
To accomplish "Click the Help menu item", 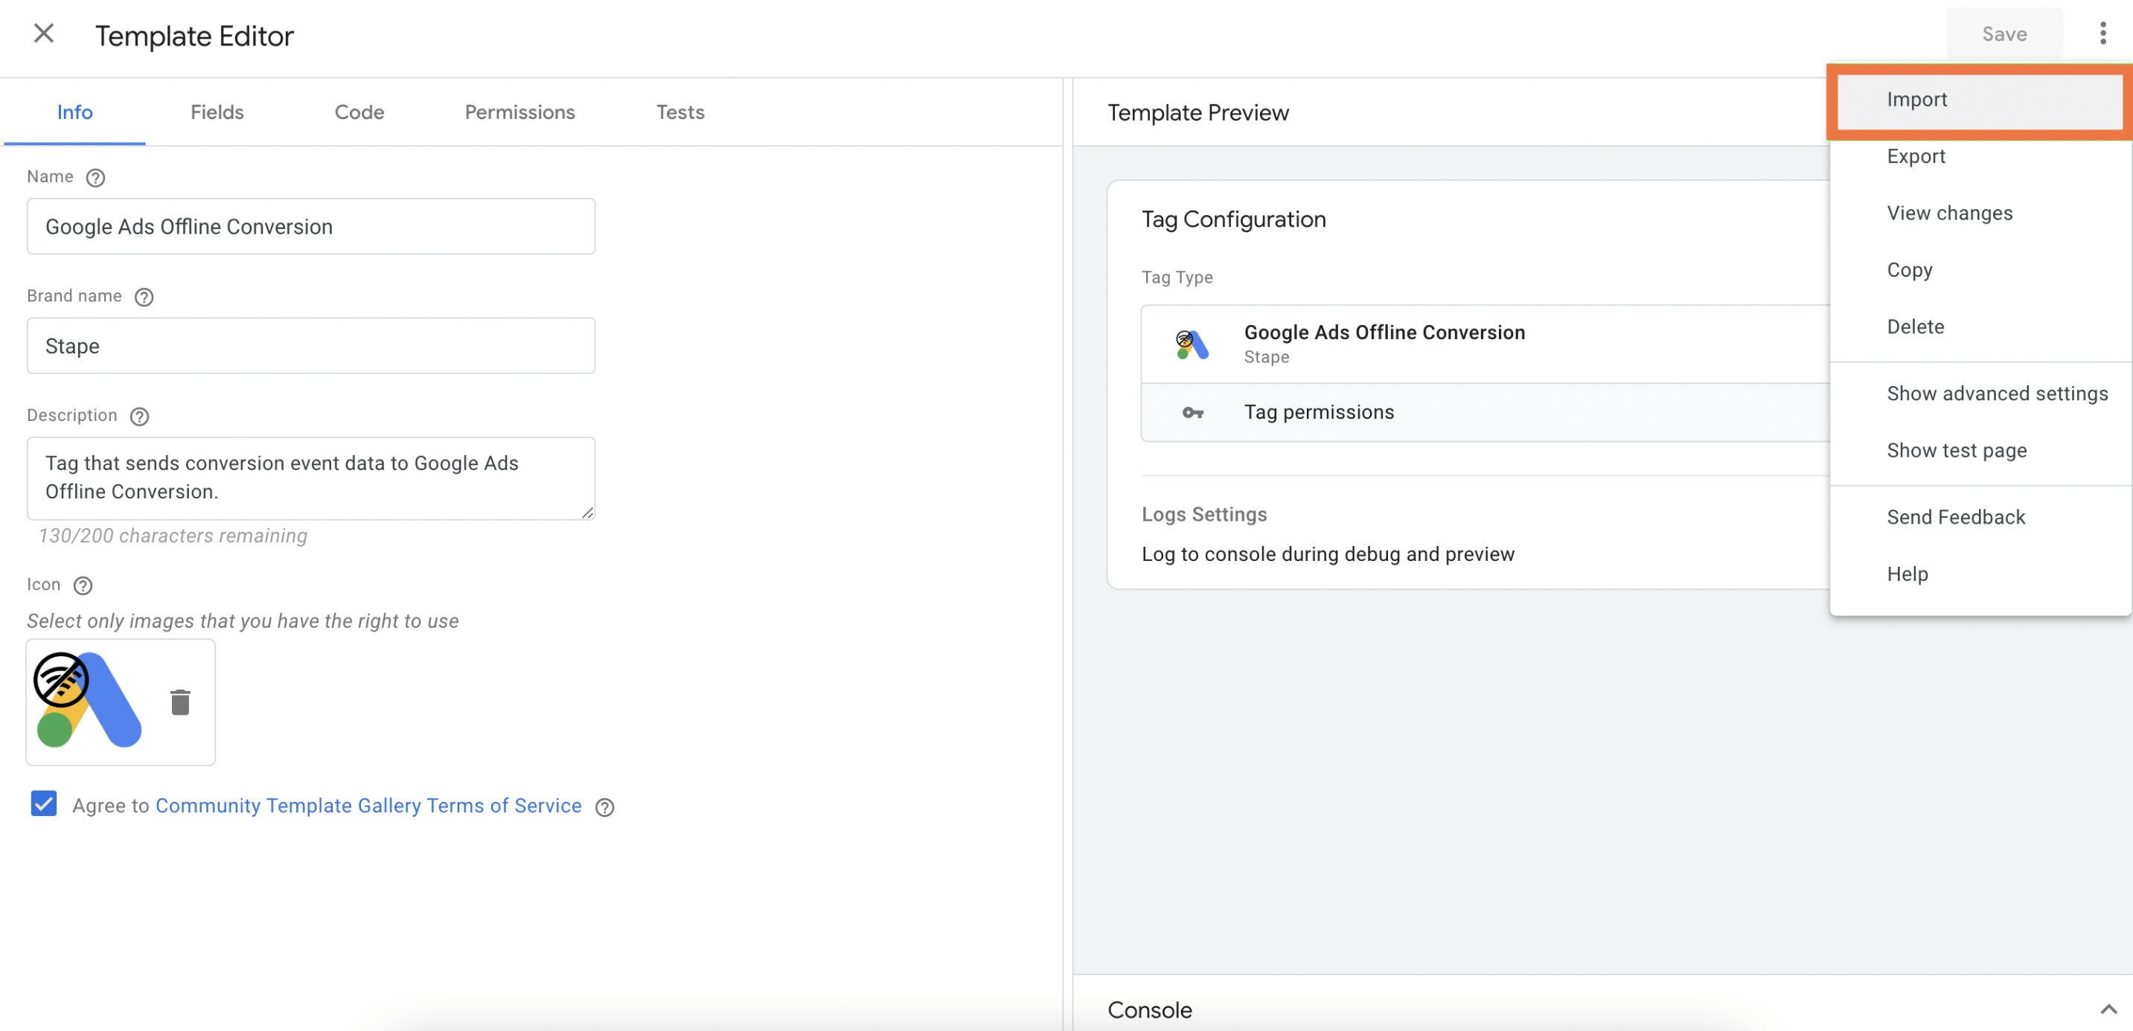I will (x=1907, y=573).
